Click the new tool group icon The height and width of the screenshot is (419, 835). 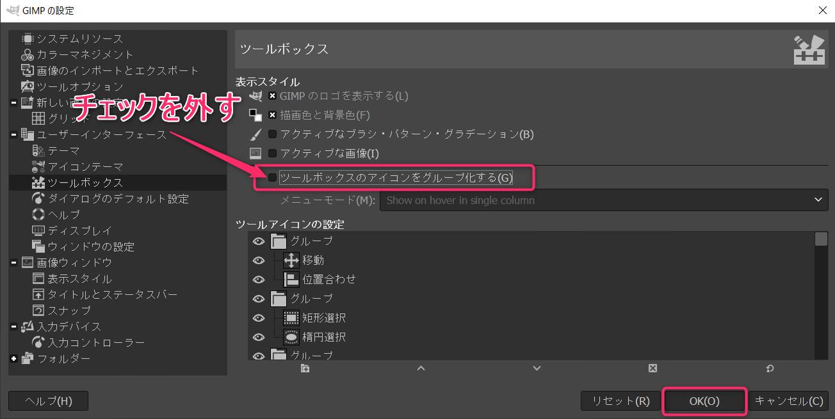pos(305,368)
